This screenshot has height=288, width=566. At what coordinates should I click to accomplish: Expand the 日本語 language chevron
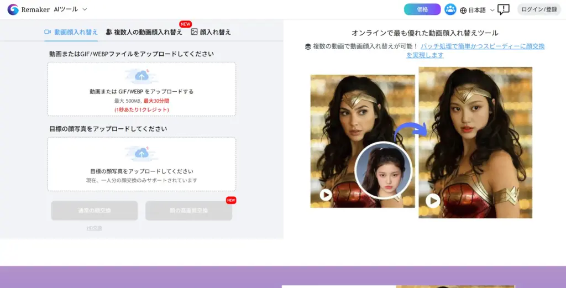(x=492, y=11)
